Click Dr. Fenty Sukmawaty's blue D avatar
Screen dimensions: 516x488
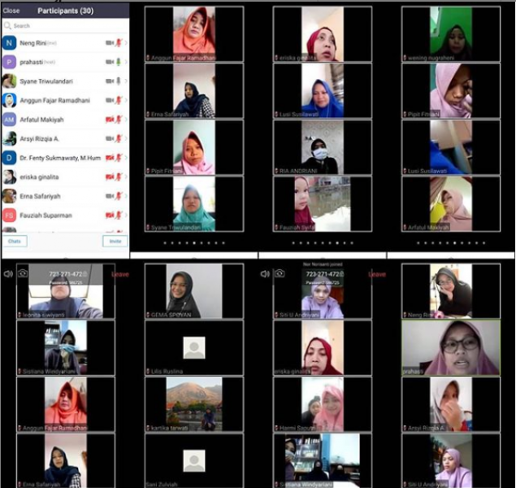pyautogui.click(x=9, y=158)
